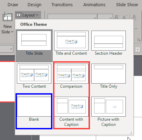Click the New Slide icon
142x140 pixels.
pos(8,17)
